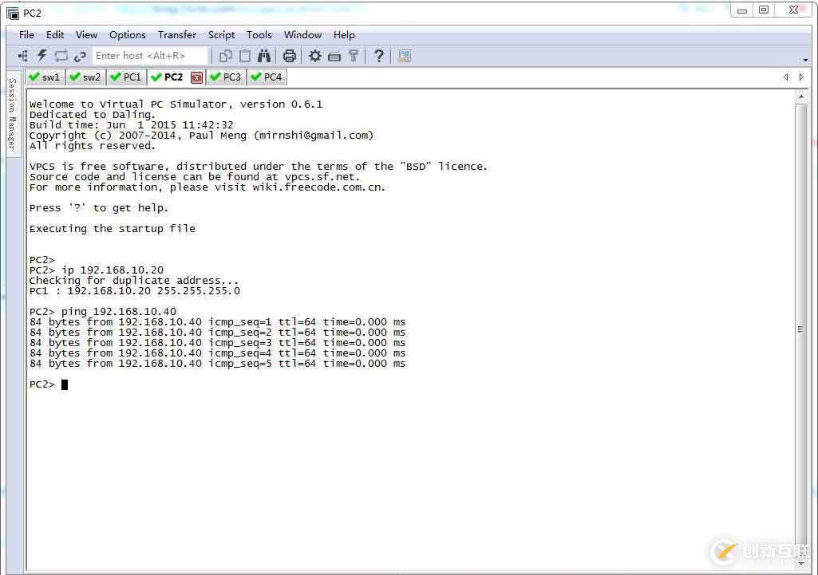Expand the Session Manager side panel
The width and height of the screenshot is (818, 575).
13,114
